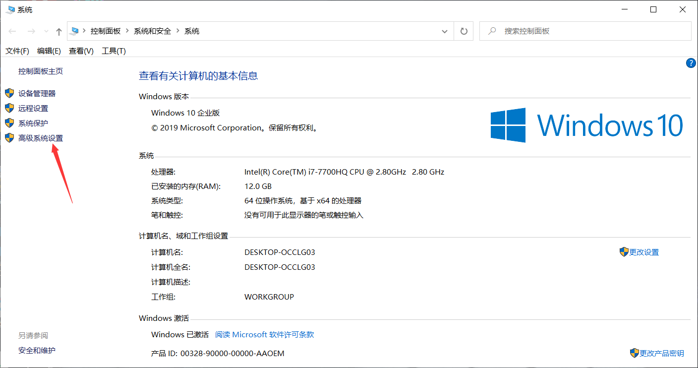Open 远程设置 link

[33, 108]
